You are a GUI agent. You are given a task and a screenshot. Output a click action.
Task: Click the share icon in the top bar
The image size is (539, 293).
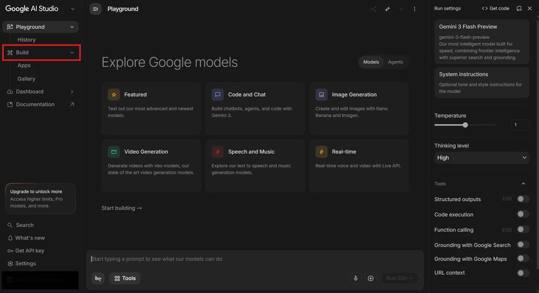point(374,9)
